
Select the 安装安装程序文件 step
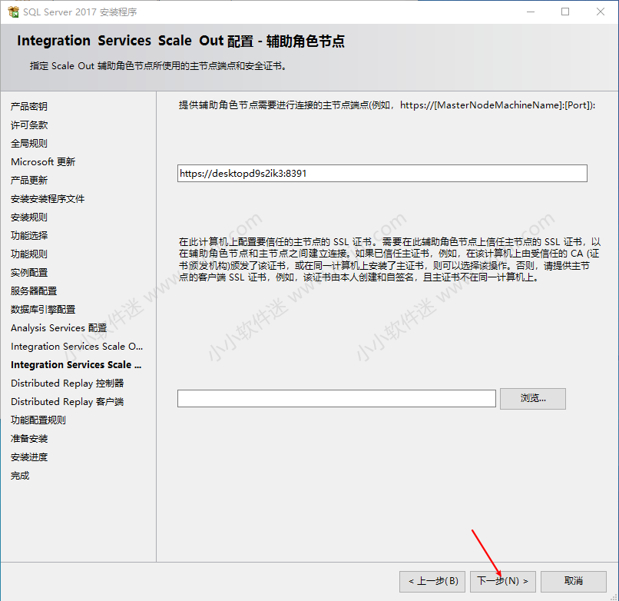click(48, 199)
